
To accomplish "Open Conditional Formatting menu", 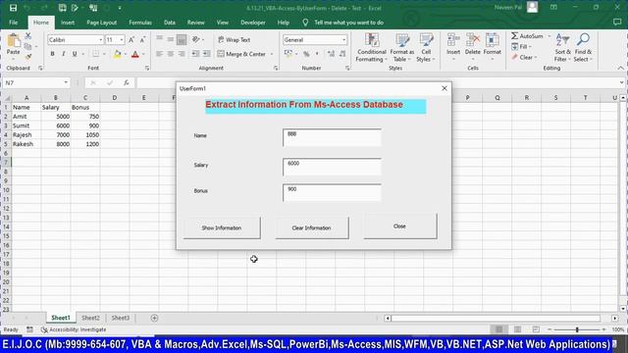I will (372, 48).
